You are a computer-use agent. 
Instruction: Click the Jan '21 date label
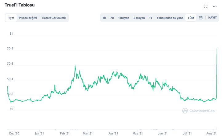click(x=39, y=134)
